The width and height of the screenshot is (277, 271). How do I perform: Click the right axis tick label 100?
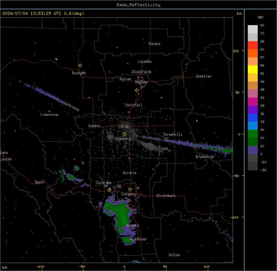(x=236, y=51)
